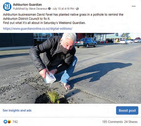
Task: Click the question mark icon beside Steve Devereux
Action: coord(49,9)
